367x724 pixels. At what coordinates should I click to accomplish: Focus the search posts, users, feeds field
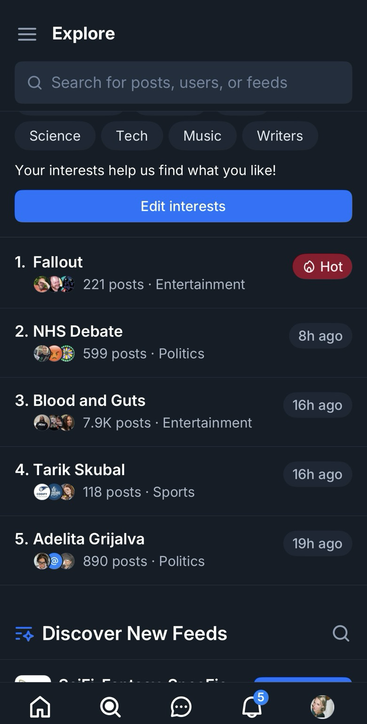(183, 82)
